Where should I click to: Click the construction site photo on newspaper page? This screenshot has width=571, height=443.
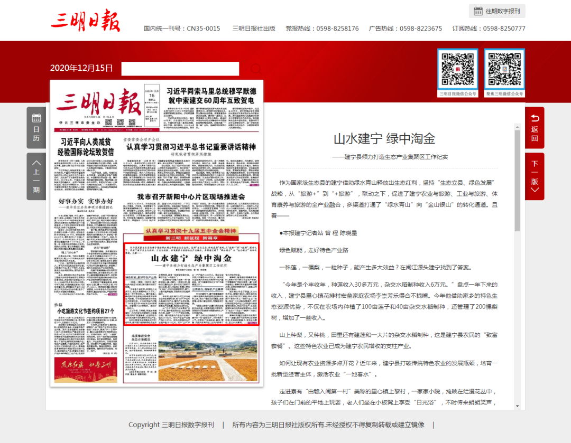tap(208, 355)
